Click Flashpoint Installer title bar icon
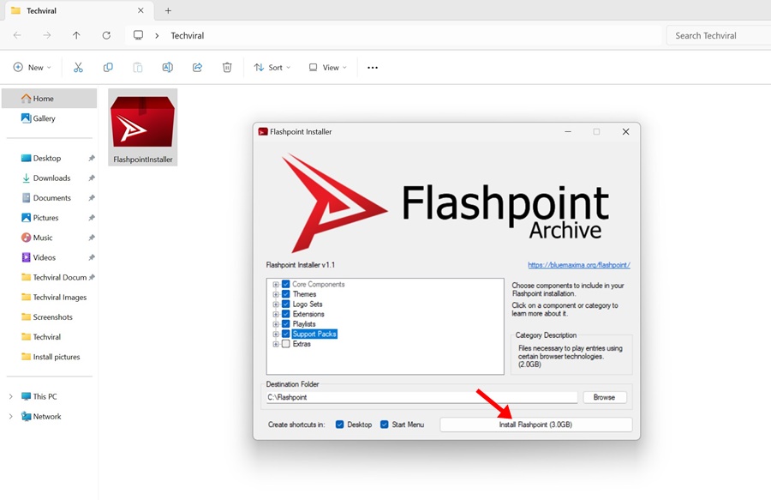Viewport: 771px width, 500px height. pyautogui.click(x=263, y=131)
